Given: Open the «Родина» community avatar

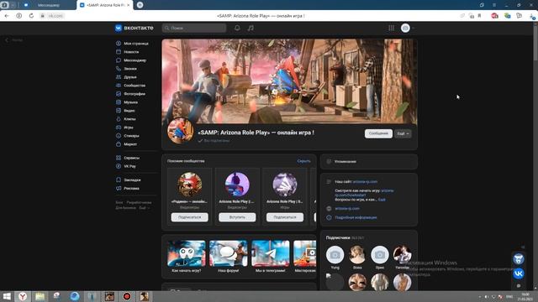Looking at the screenshot, I should 189,185.
